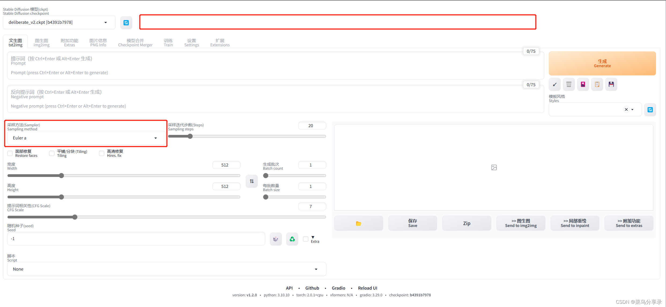This screenshot has width=666, height=307.
Task: Show extra networks with pink card icon
Action: pos(583,85)
